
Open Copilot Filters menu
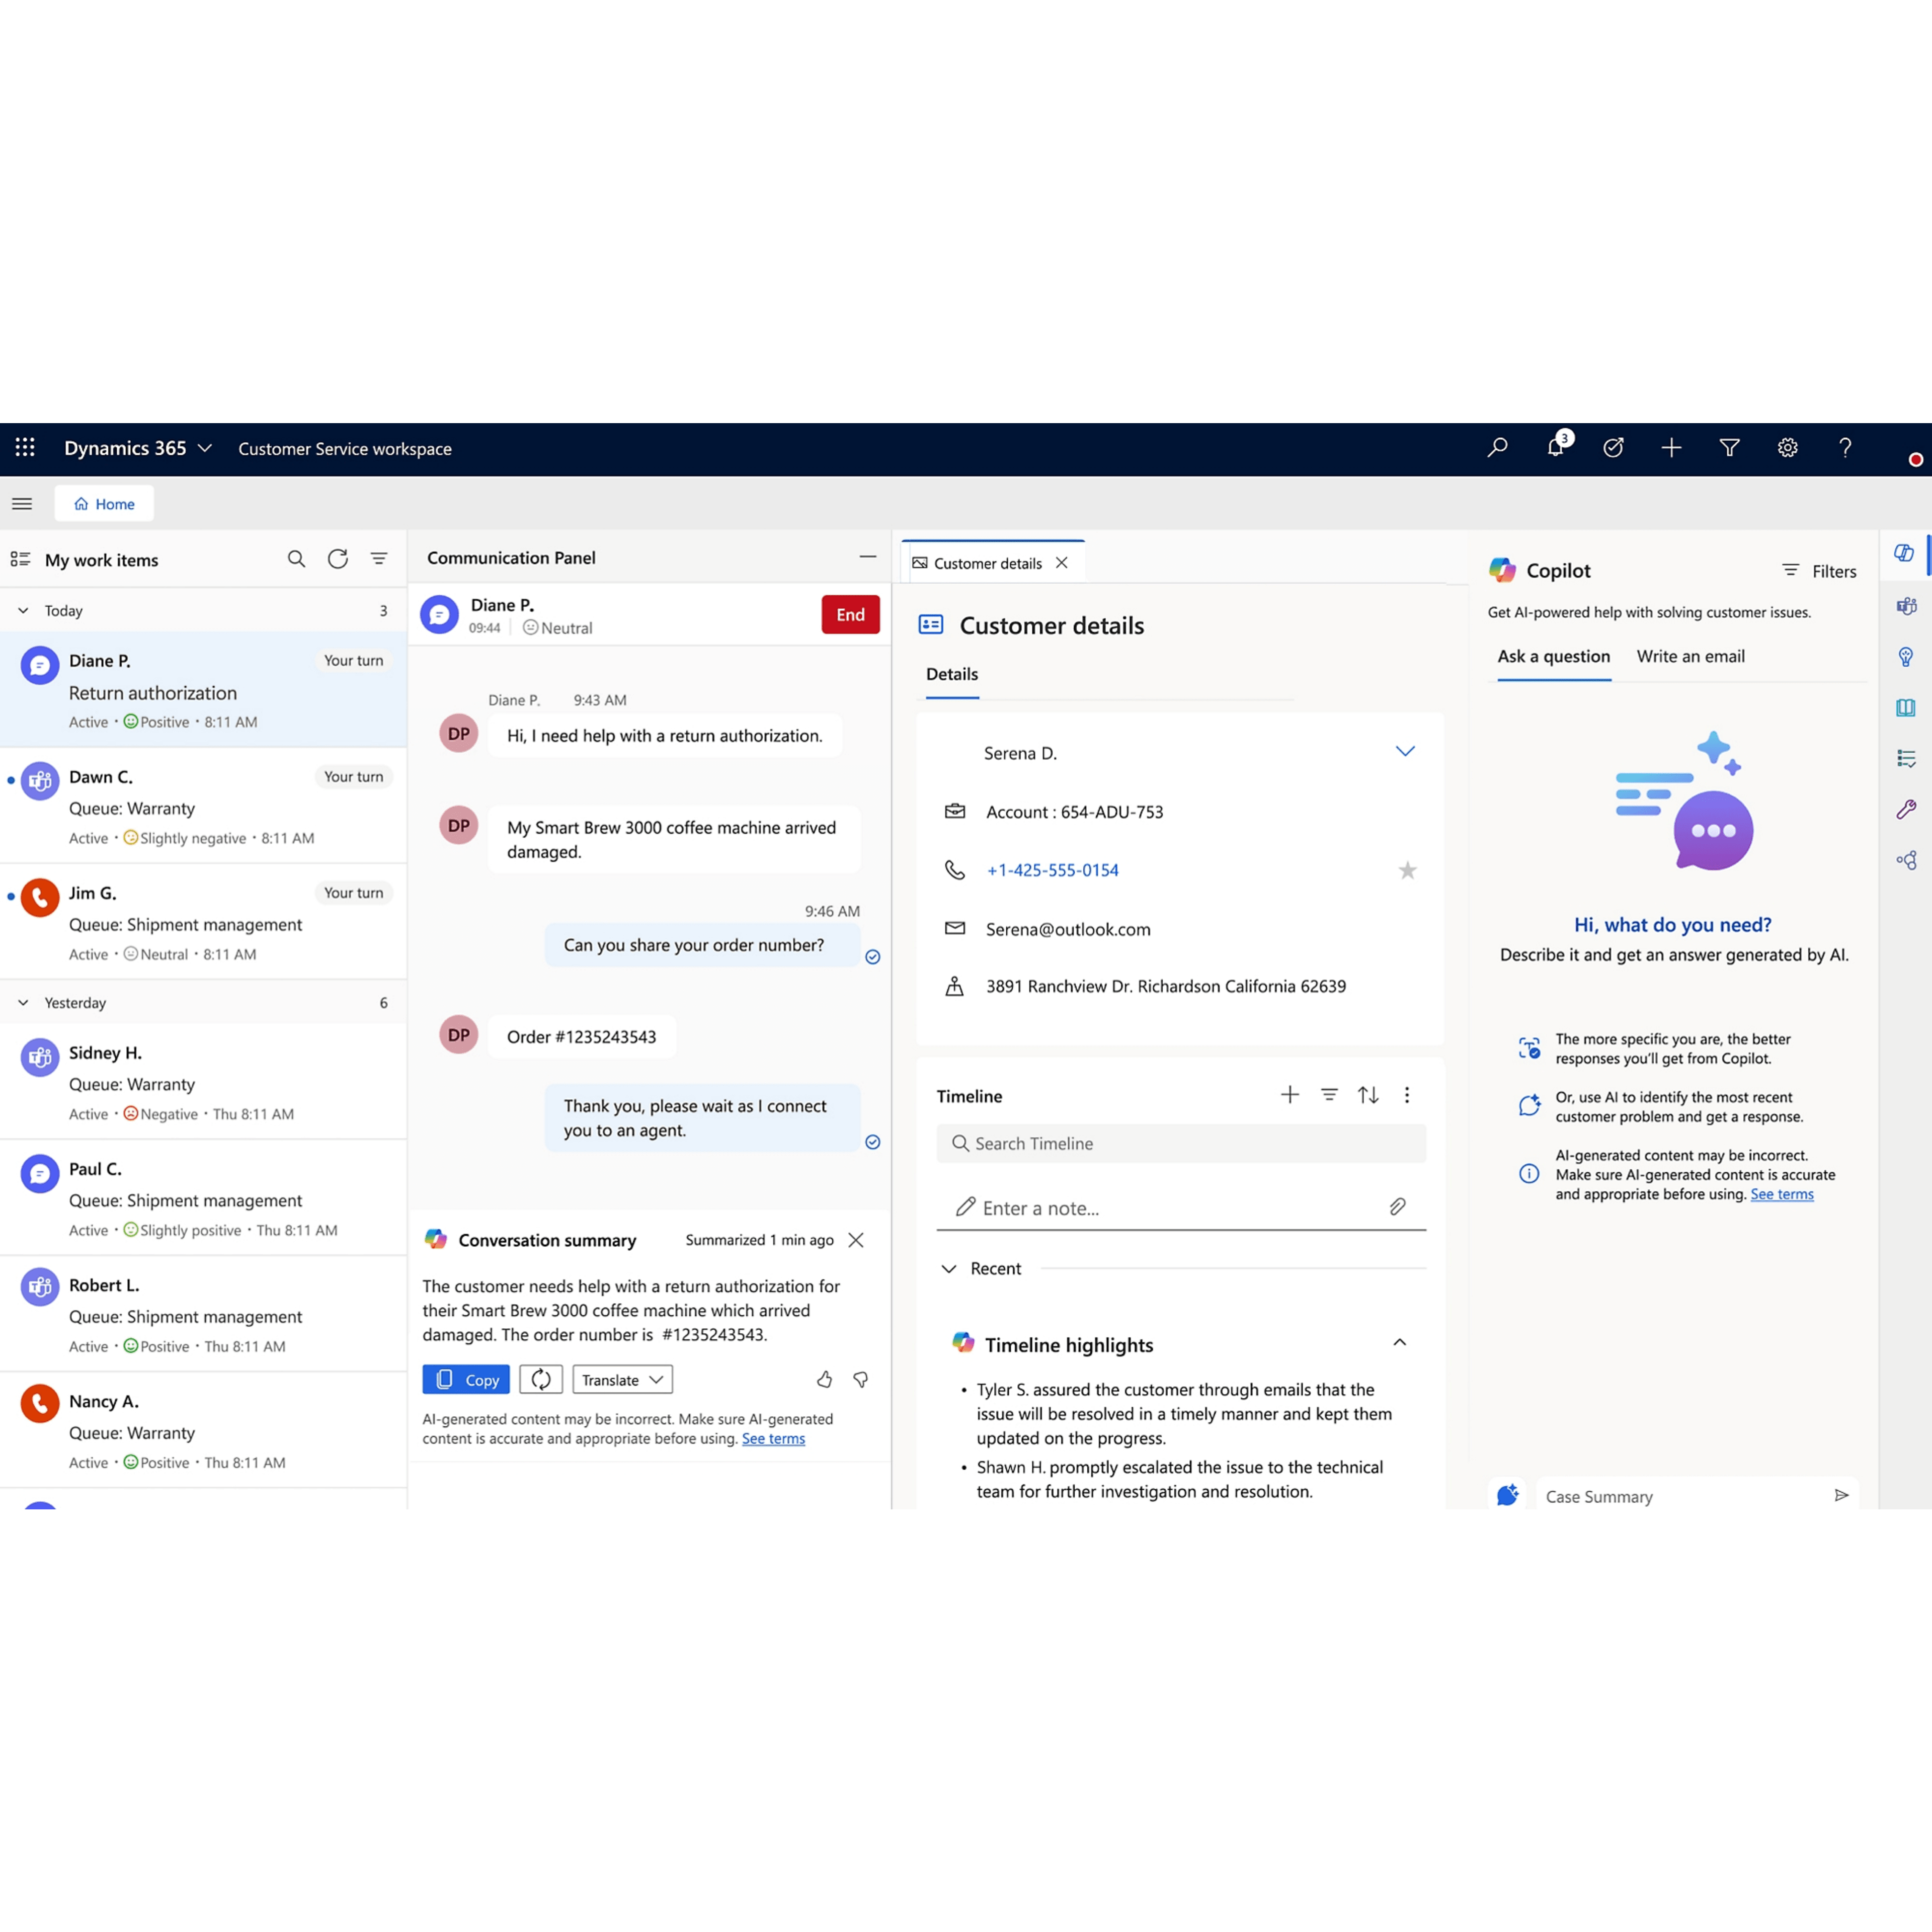click(x=1819, y=571)
